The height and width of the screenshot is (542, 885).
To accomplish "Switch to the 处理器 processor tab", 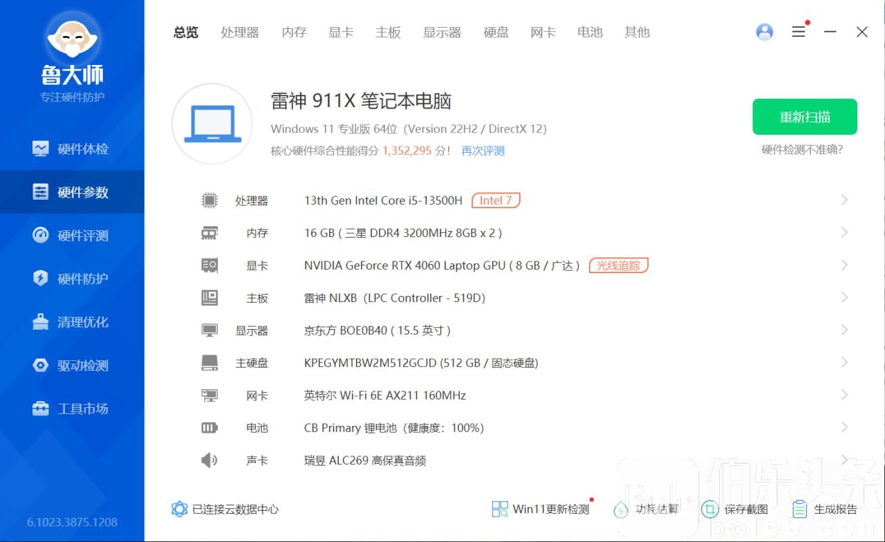I will [x=240, y=32].
